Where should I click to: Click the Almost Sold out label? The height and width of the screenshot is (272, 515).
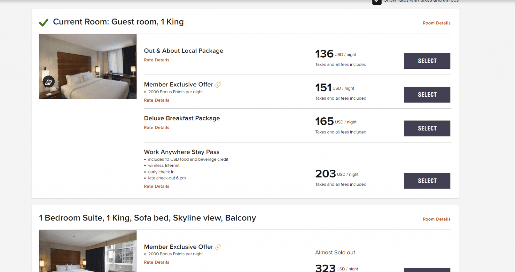pyautogui.click(x=335, y=252)
